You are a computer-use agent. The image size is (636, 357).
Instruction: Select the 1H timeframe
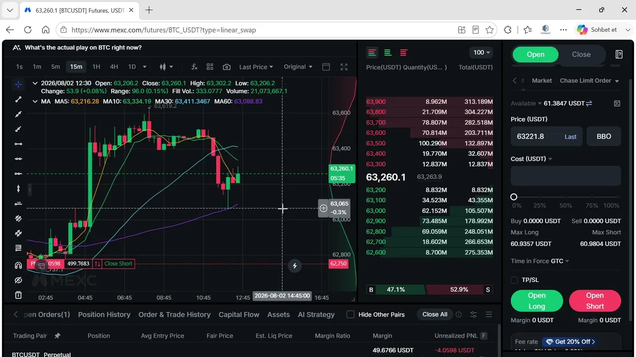96,67
